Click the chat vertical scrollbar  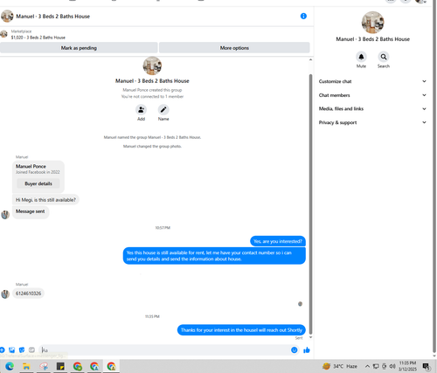(310, 204)
